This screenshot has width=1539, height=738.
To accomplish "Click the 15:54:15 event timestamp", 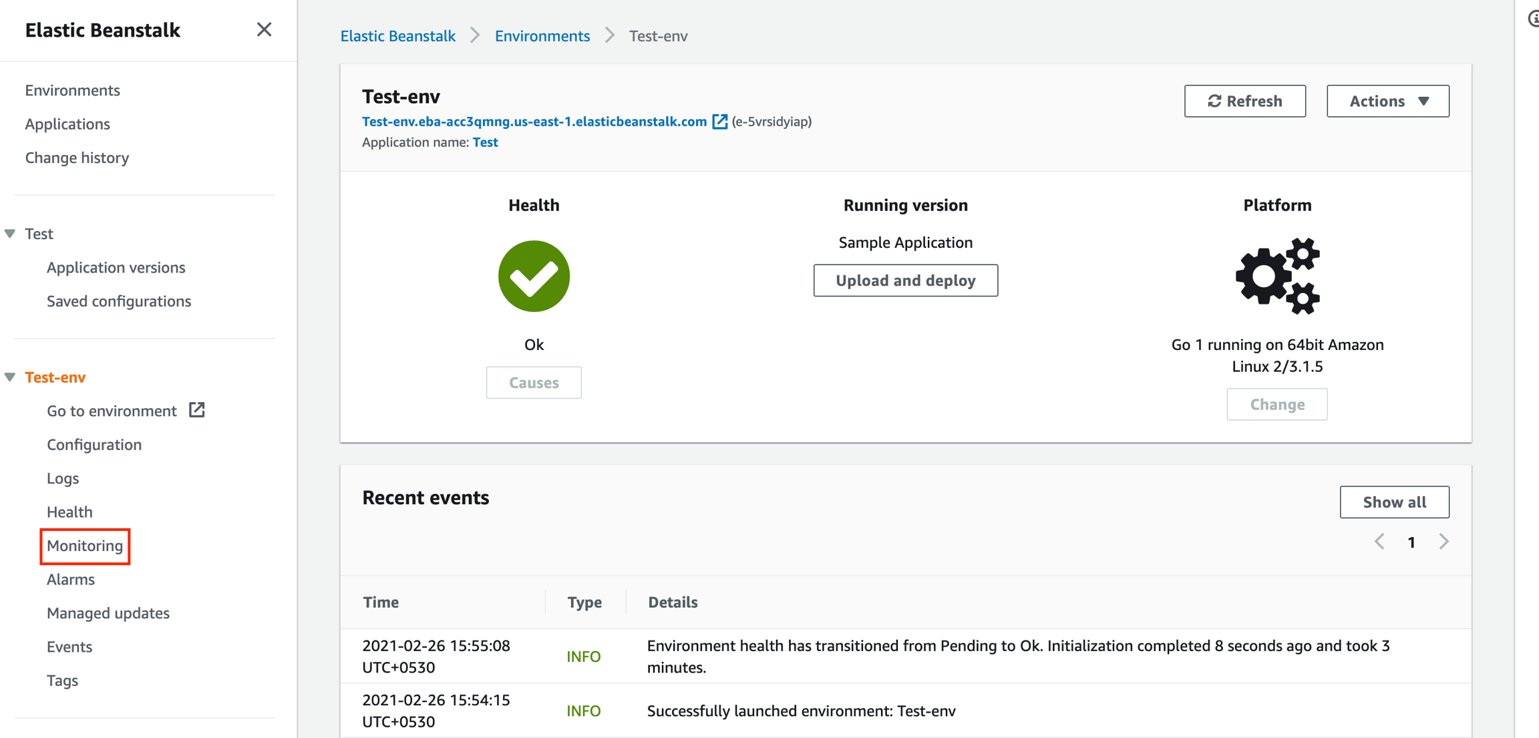I will tap(436, 711).
